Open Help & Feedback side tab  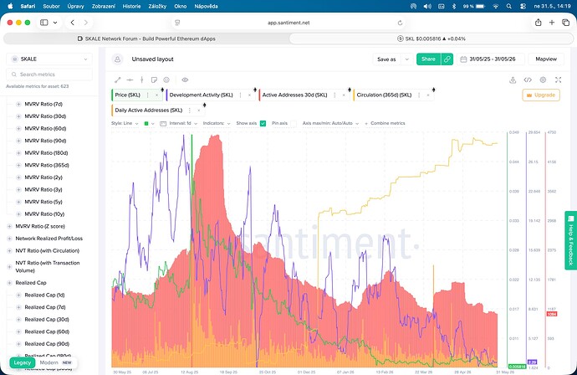pyautogui.click(x=571, y=240)
